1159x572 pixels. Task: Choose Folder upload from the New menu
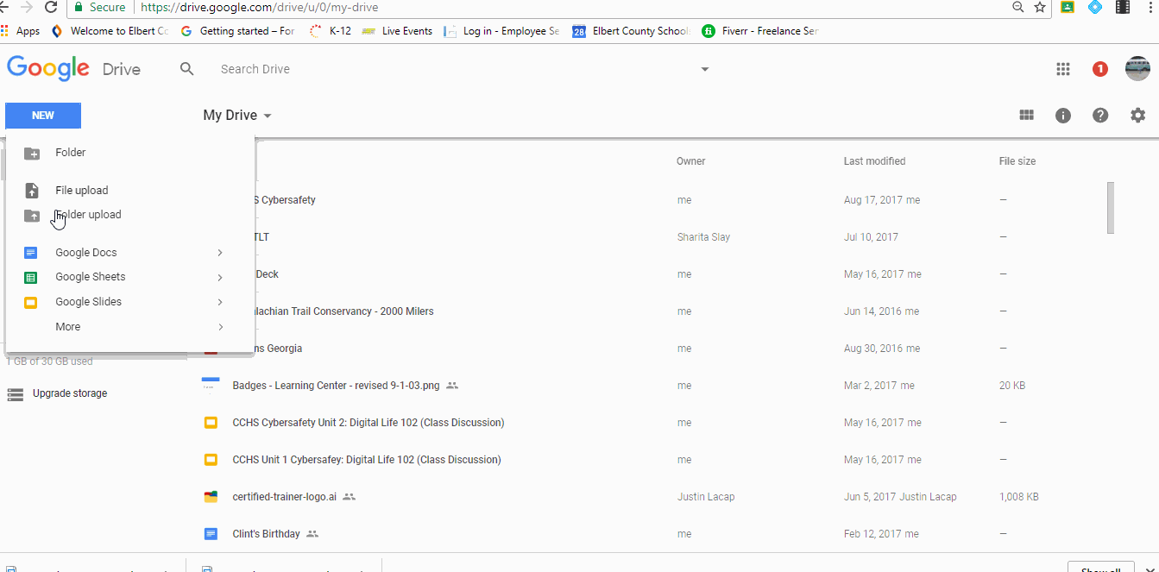point(129,215)
